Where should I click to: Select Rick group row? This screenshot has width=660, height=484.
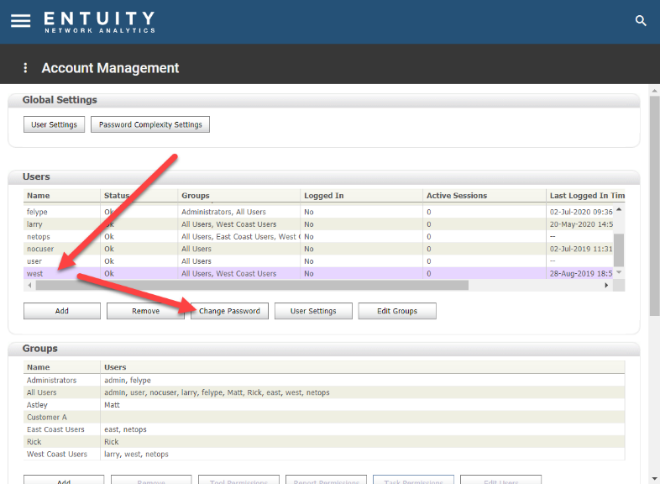coord(324,442)
